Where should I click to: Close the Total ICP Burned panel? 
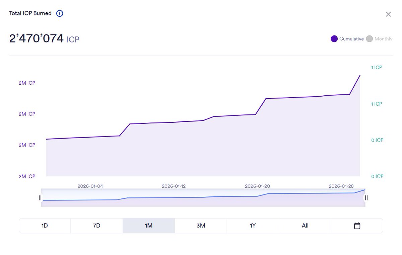coord(388,14)
